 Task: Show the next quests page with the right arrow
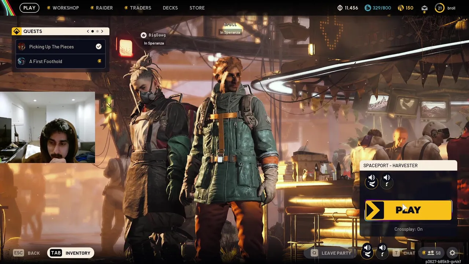tap(102, 32)
